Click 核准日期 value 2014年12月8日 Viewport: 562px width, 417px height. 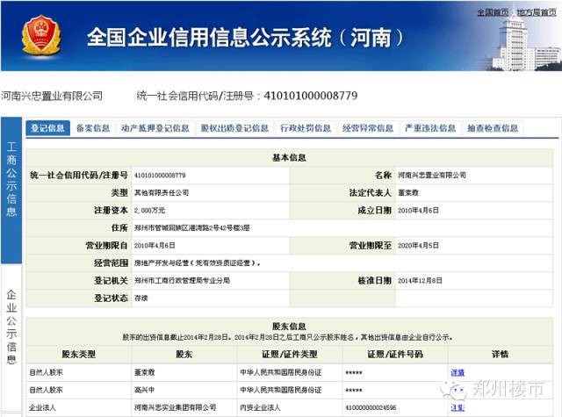point(420,281)
